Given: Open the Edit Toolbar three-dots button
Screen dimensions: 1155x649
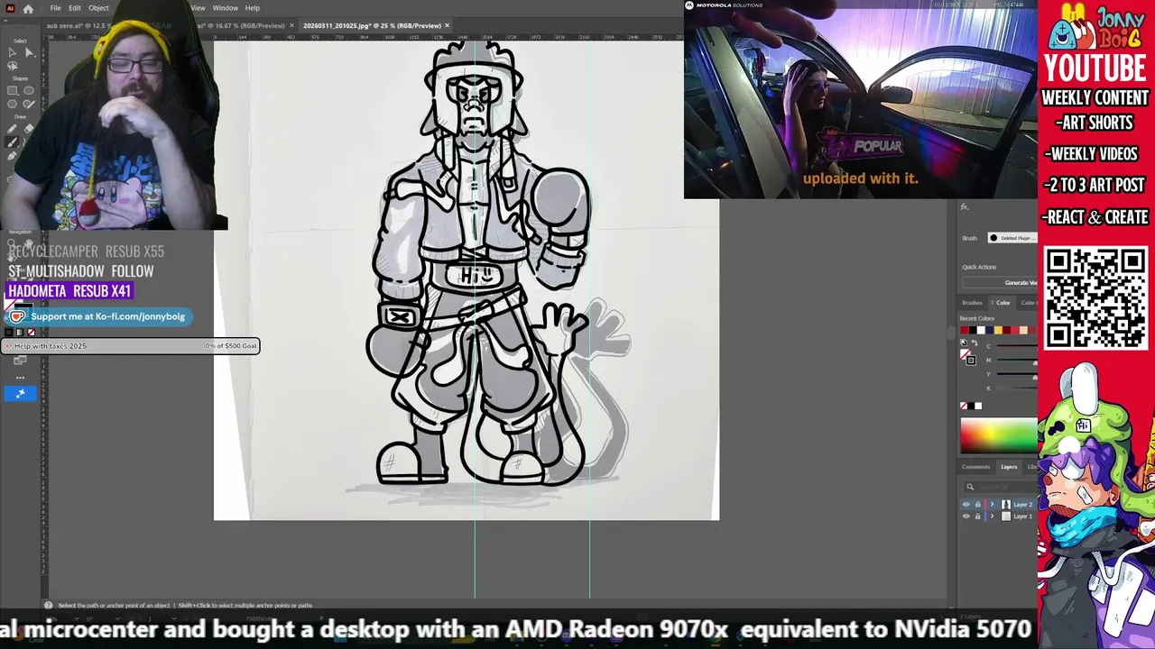Looking at the screenshot, I should (20, 378).
